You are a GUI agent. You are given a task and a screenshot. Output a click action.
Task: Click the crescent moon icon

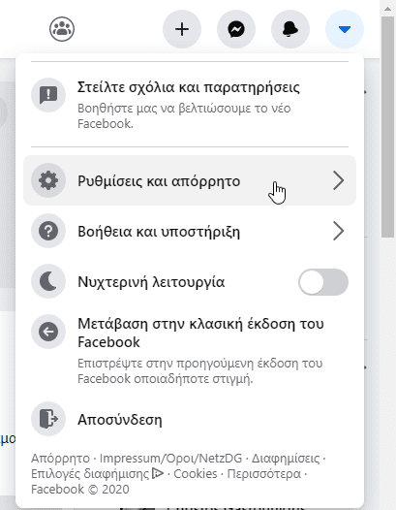48,281
